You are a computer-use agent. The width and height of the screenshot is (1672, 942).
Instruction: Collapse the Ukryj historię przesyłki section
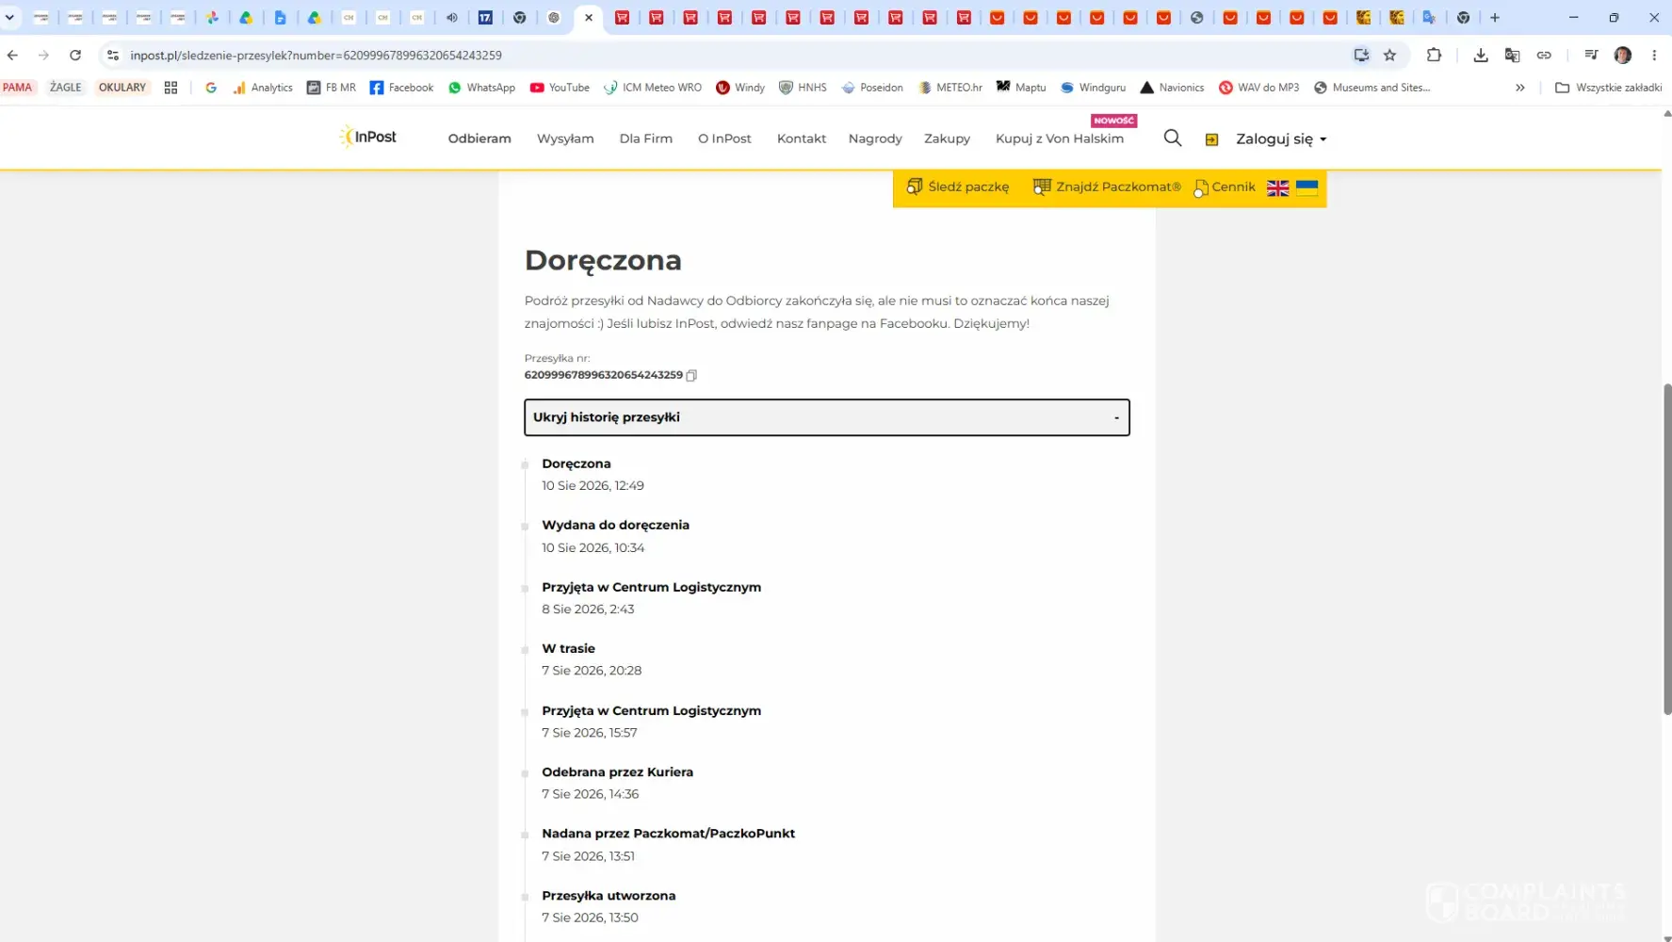(x=827, y=417)
